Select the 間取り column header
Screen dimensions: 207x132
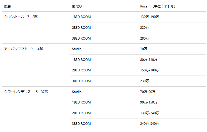pyautogui.click(x=77, y=6)
